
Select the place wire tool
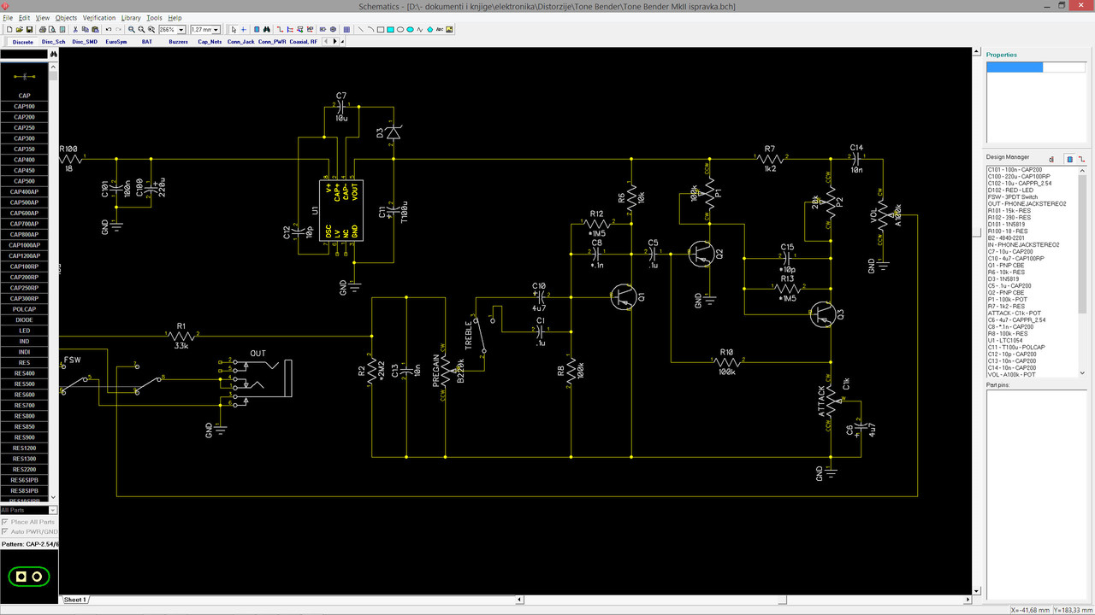[280, 29]
